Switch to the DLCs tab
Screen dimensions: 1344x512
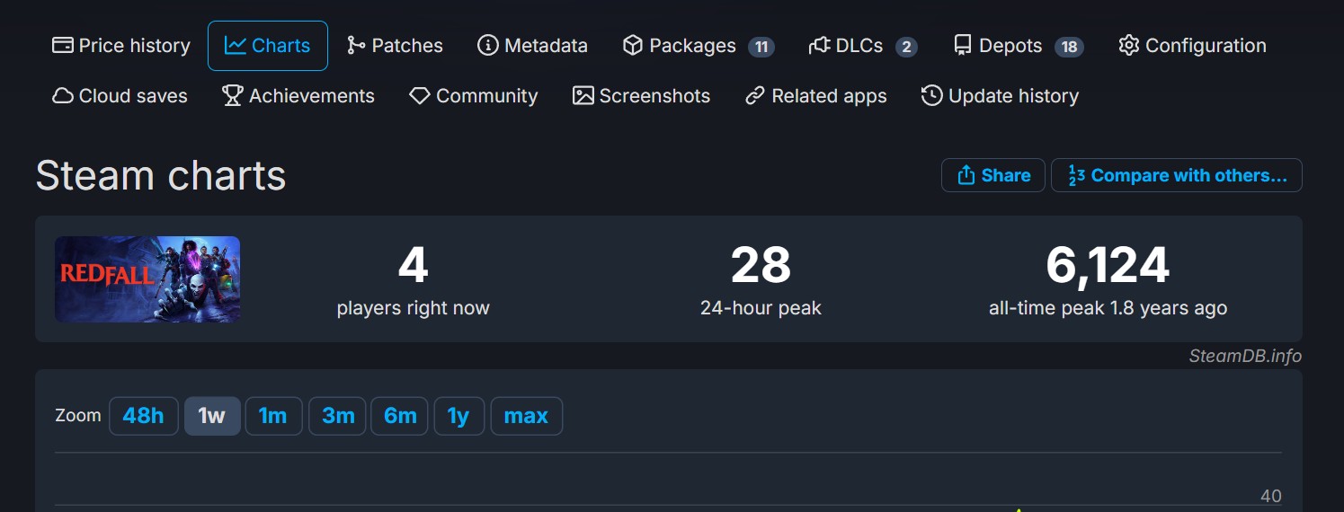[x=862, y=46]
